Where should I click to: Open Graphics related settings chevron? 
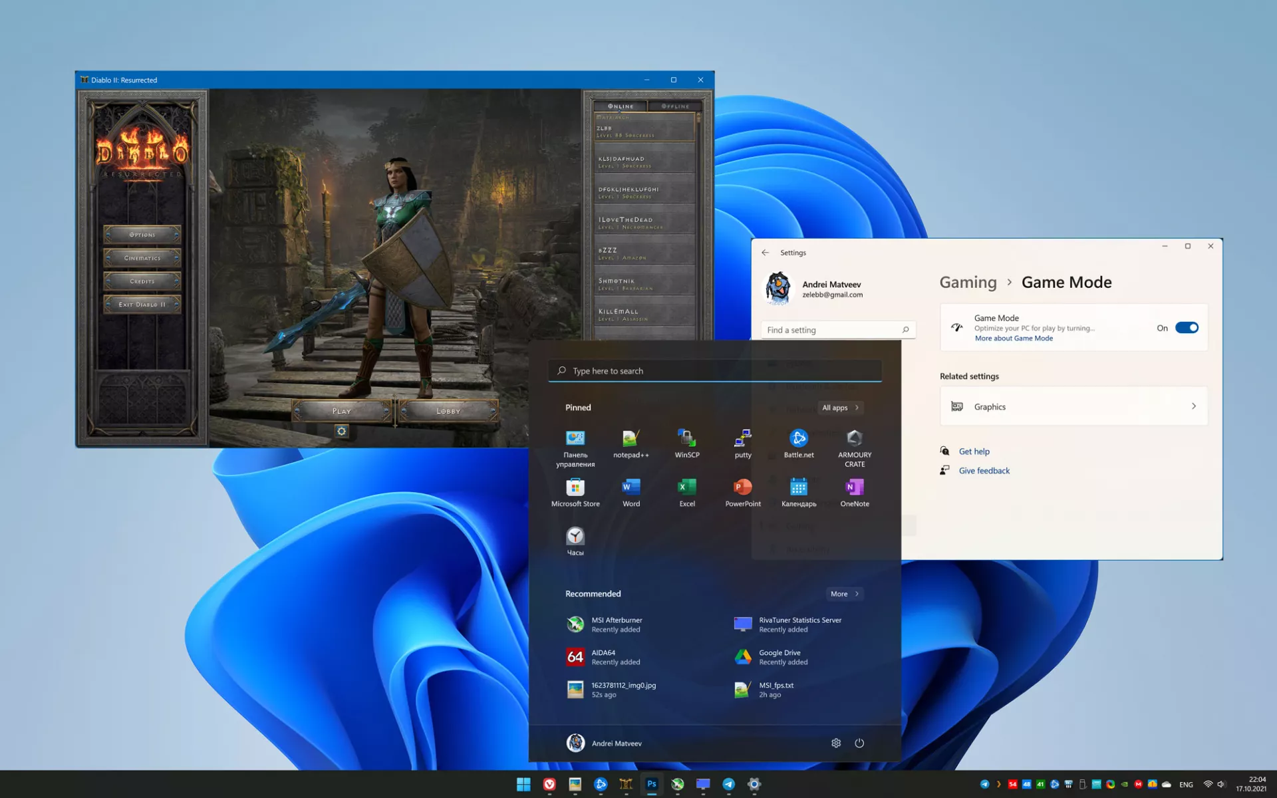[1193, 406]
